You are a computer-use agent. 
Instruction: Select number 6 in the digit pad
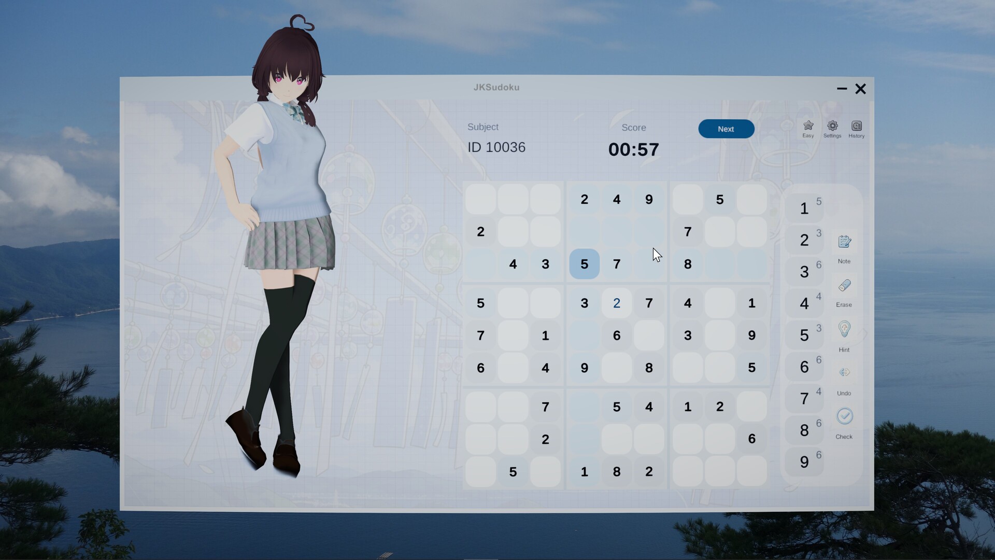click(804, 367)
